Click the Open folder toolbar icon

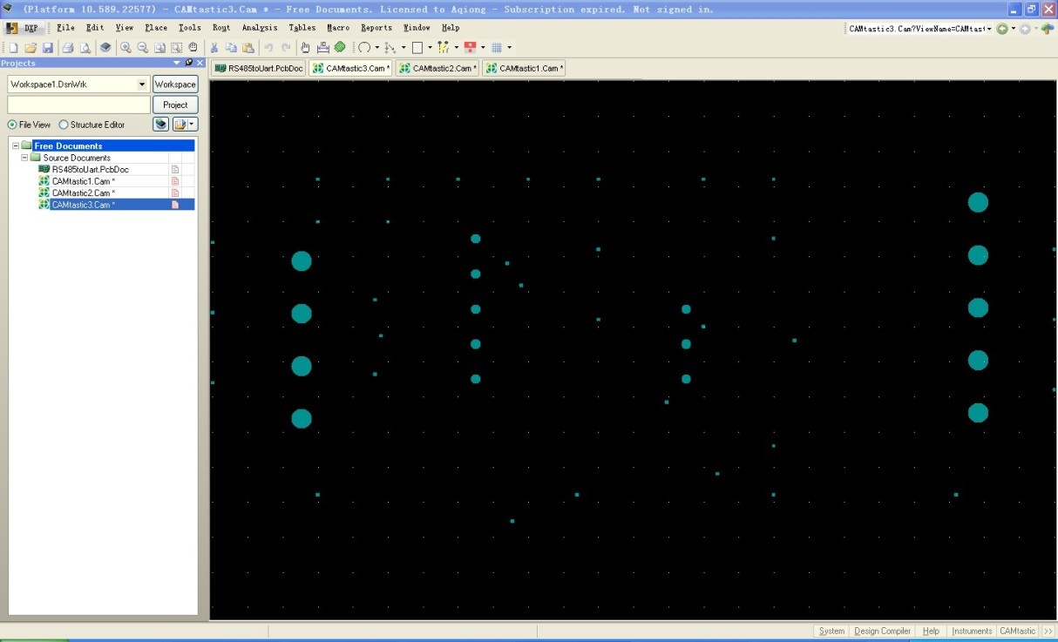[31, 47]
